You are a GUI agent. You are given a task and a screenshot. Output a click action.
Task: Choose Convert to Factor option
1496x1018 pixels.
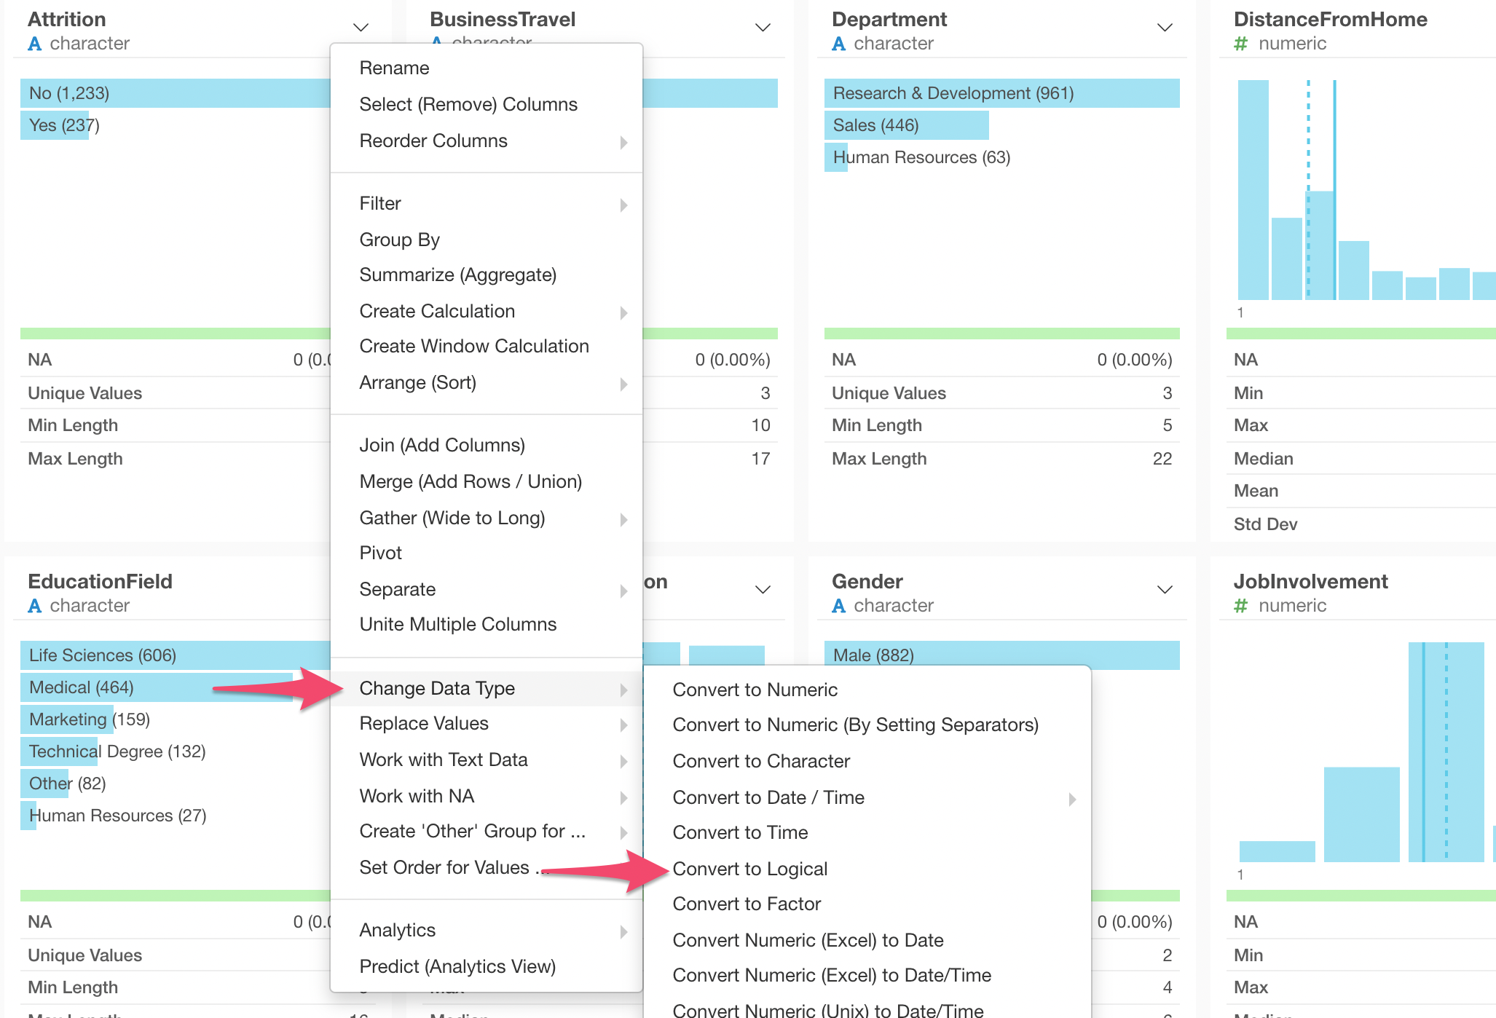pos(747,904)
